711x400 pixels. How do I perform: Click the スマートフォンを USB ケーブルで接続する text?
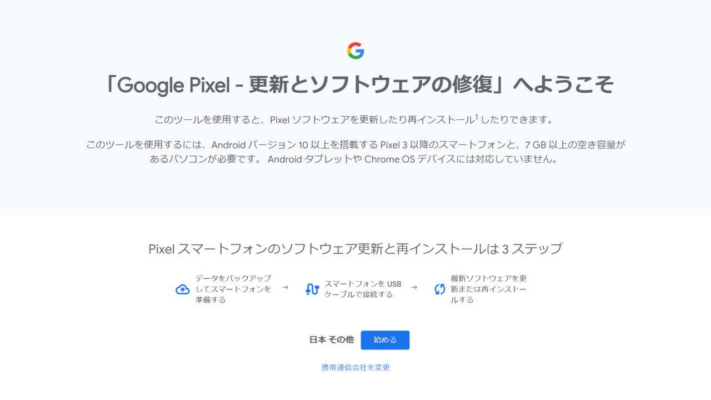pos(362,289)
